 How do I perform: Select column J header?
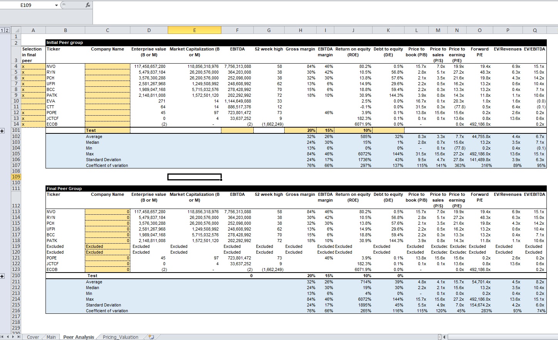point(353,30)
